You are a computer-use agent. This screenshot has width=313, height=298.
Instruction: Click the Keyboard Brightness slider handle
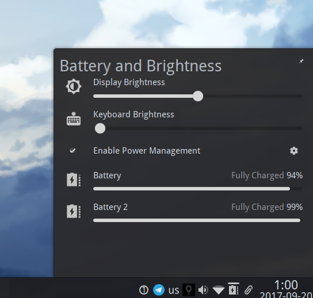[x=100, y=128]
